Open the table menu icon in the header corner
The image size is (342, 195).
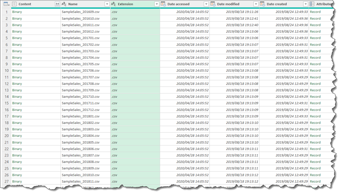pyautogui.click(x=6, y=4)
